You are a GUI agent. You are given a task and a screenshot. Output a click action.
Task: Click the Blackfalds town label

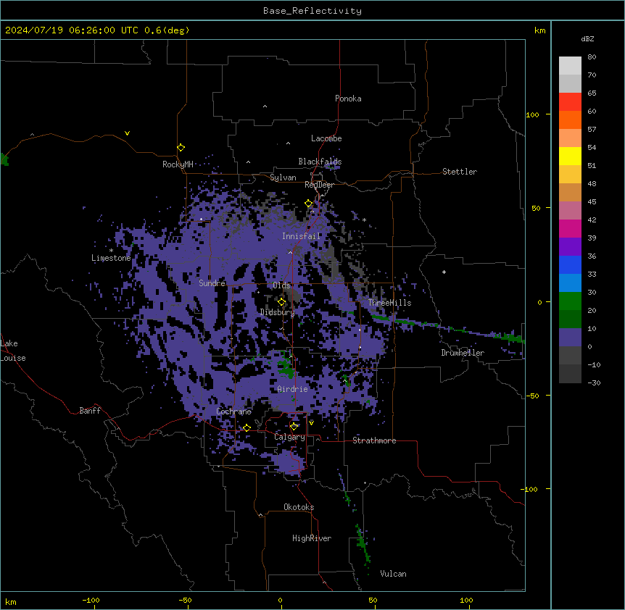click(x=320, y=162)
